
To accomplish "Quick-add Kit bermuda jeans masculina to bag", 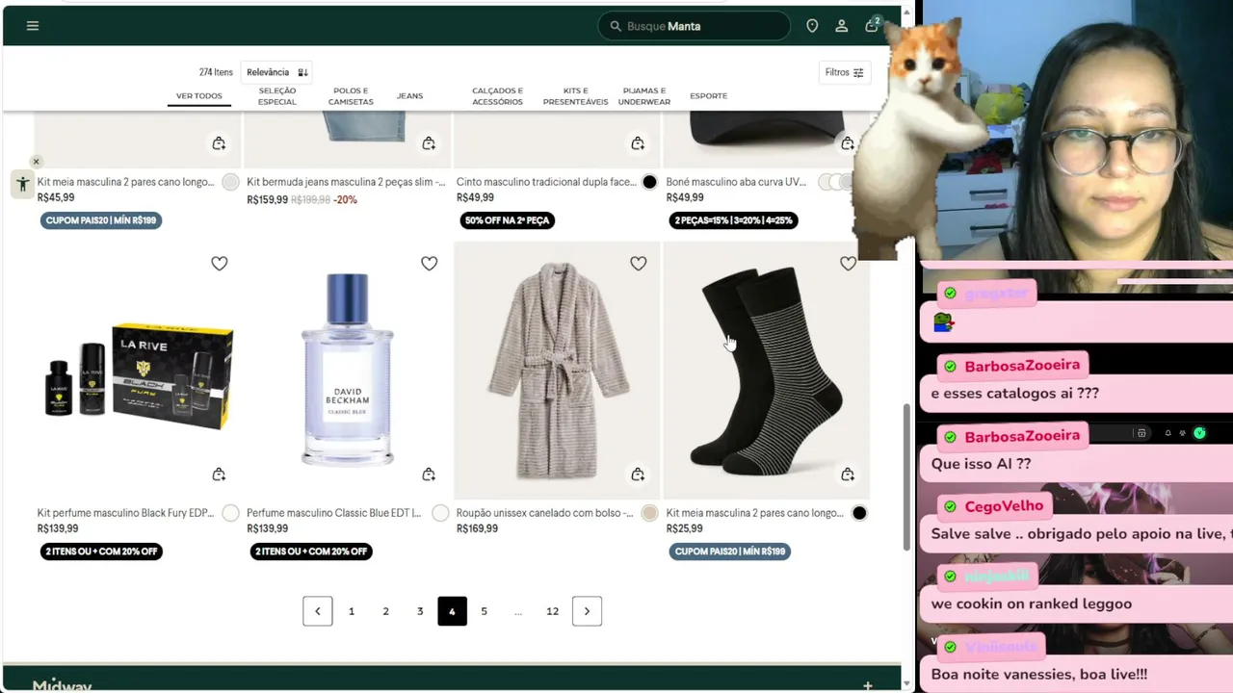I will point(429,143).
